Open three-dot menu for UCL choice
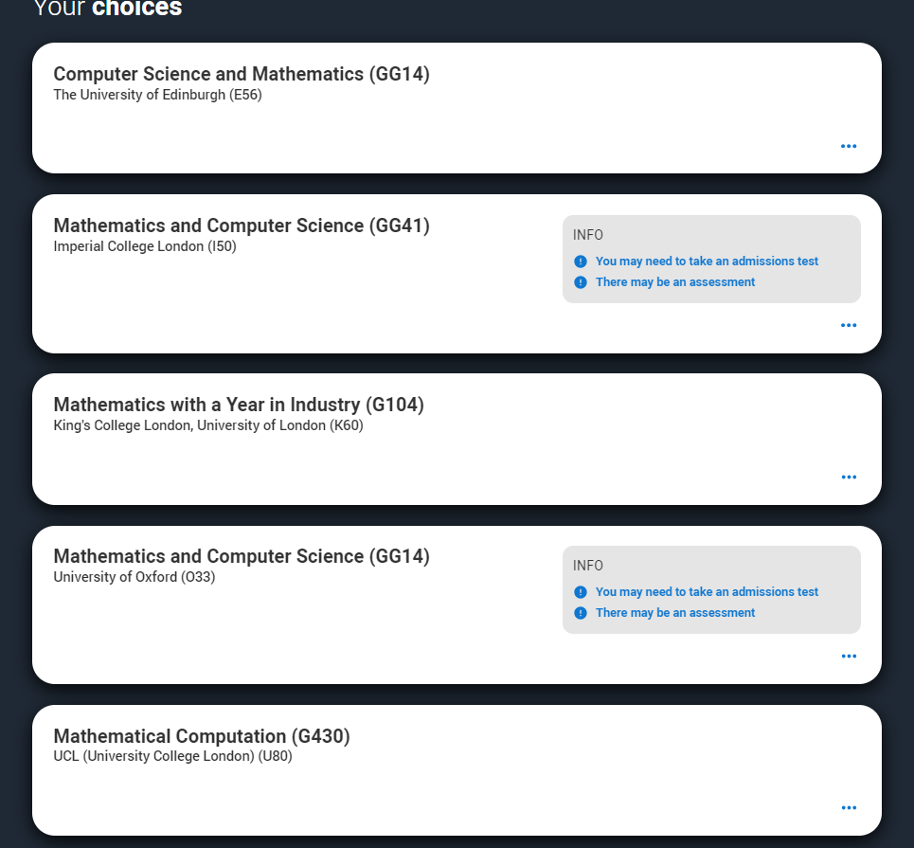The height and width of the screenshot is (848, 914). (849, 808)
